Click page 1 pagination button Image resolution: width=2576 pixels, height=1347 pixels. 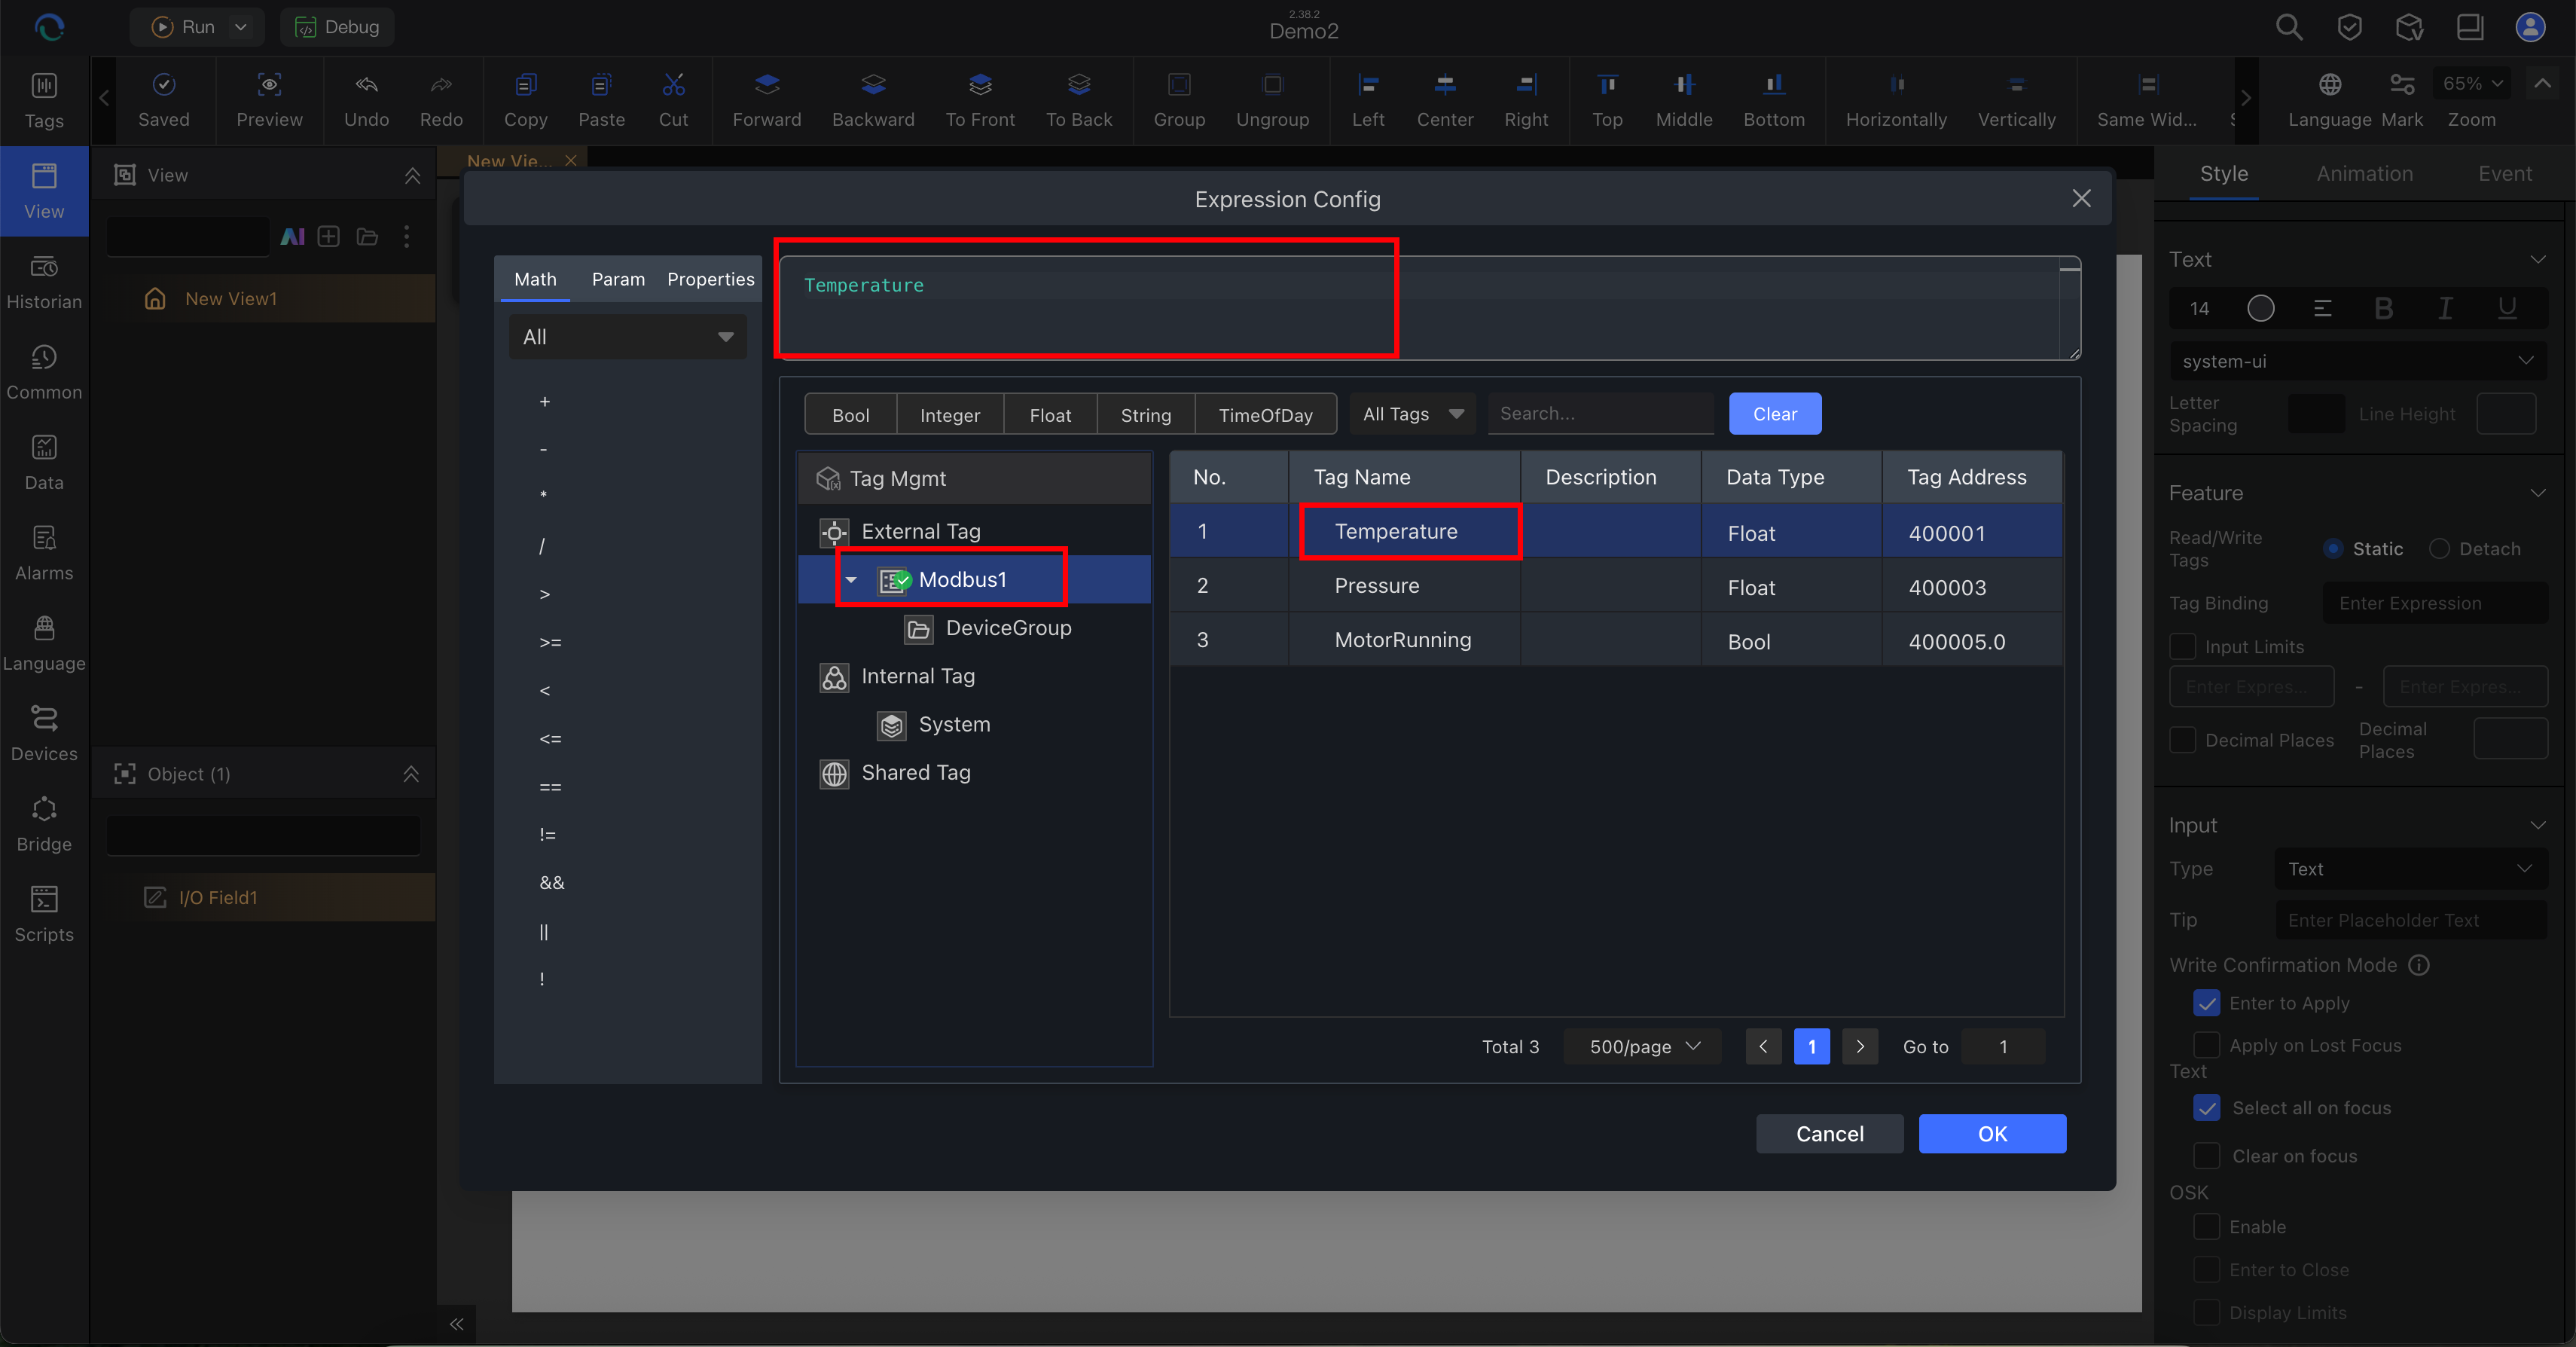1811,1046
